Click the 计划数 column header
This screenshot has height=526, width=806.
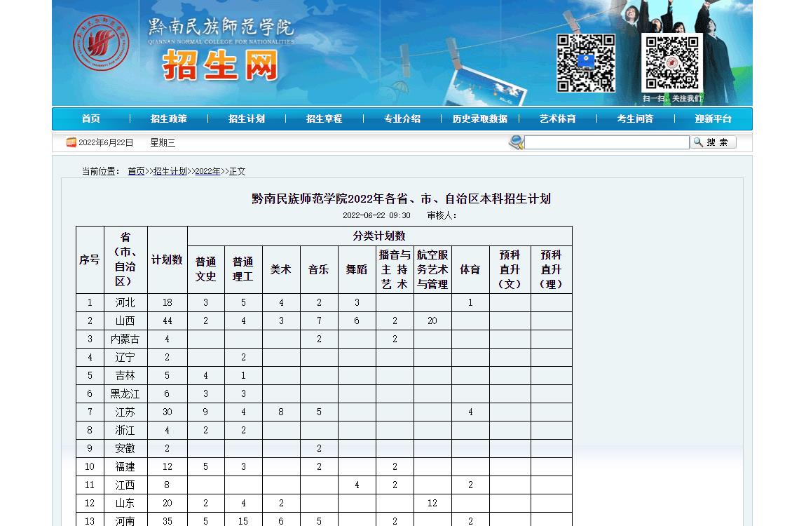(167, 259)
